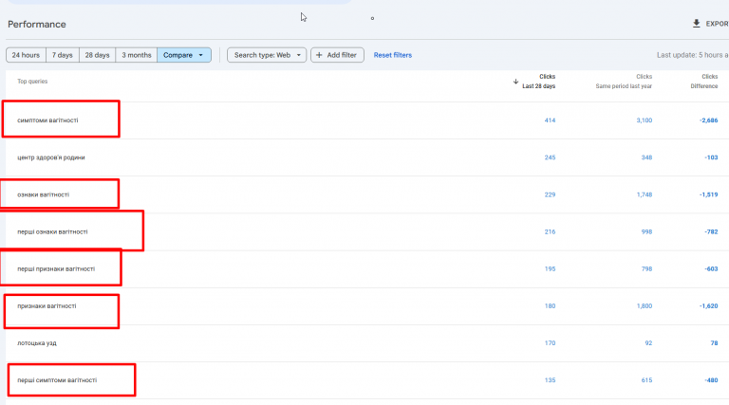Click the 216 clicks value

550,231
